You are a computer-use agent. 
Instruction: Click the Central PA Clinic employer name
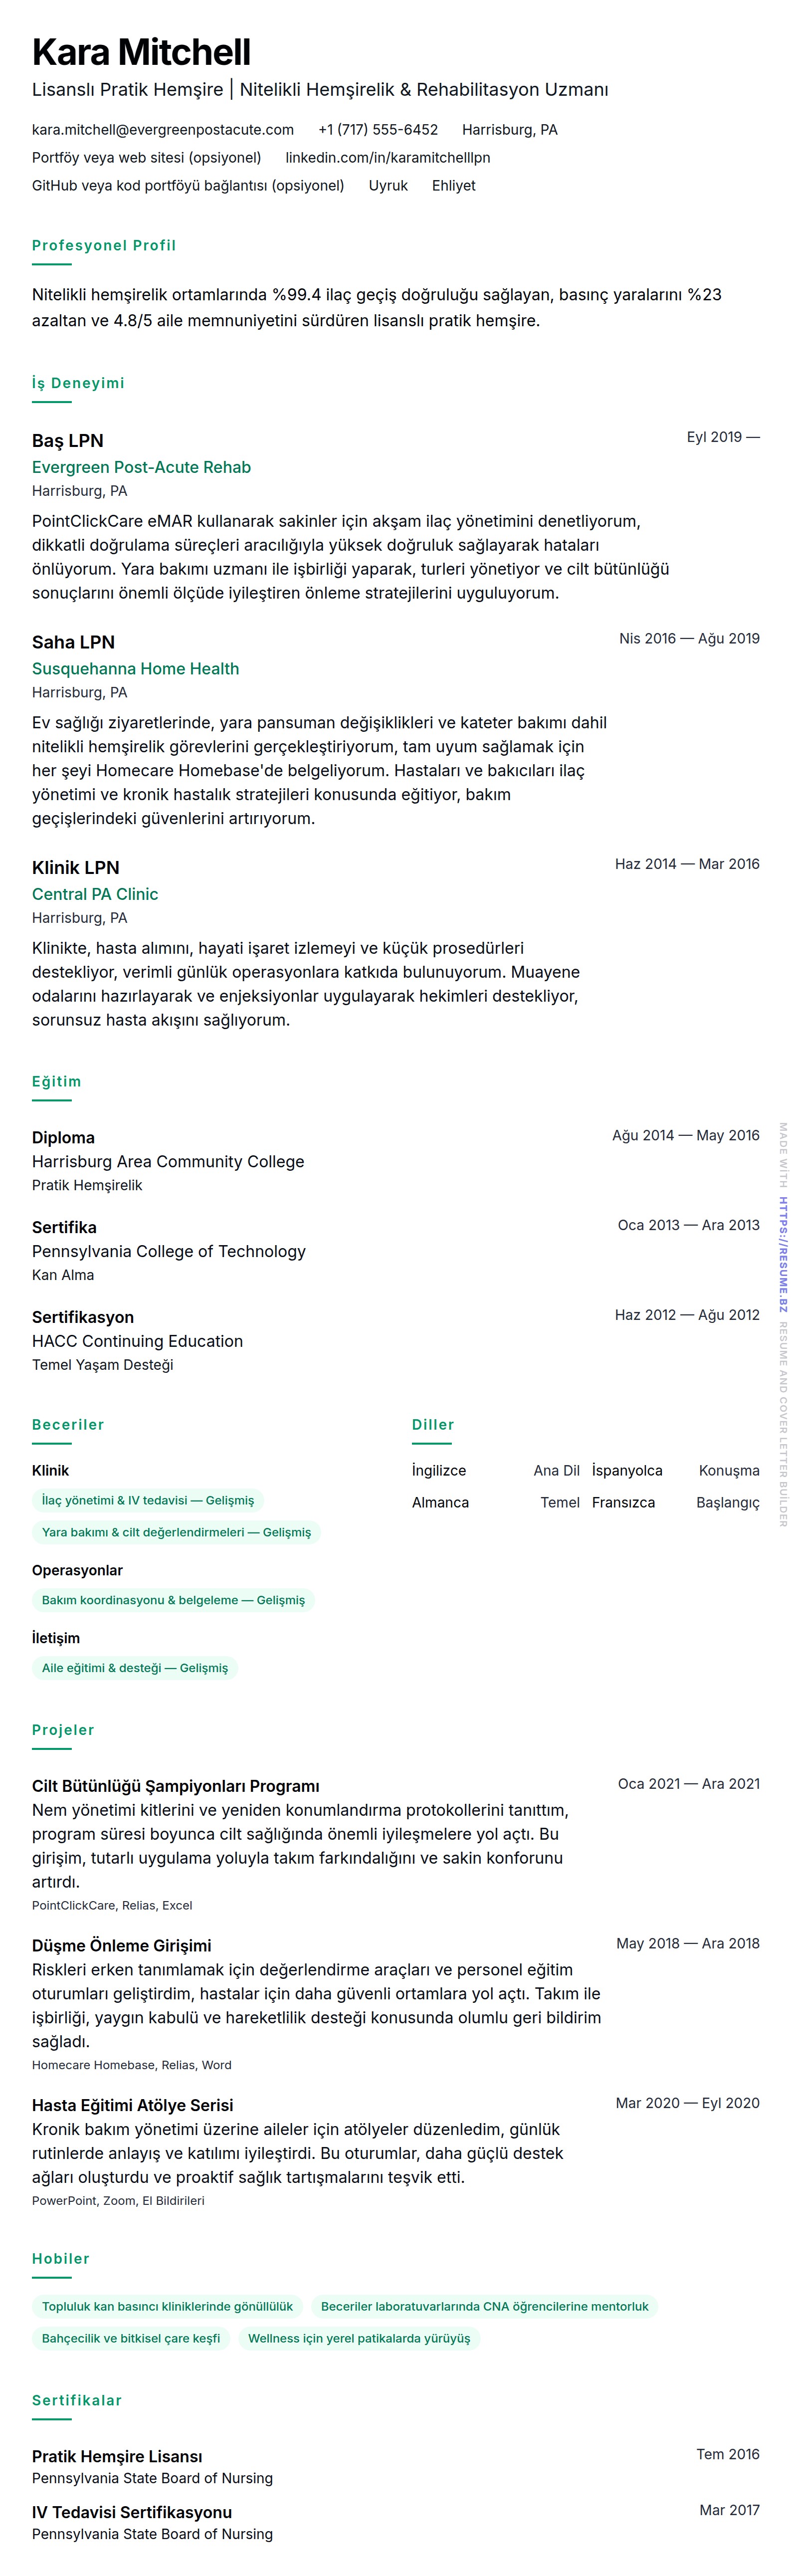pos(95,894)
